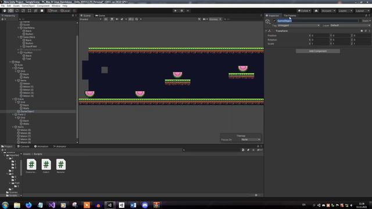Select Kyle in Hierarchy

point(20,65)
